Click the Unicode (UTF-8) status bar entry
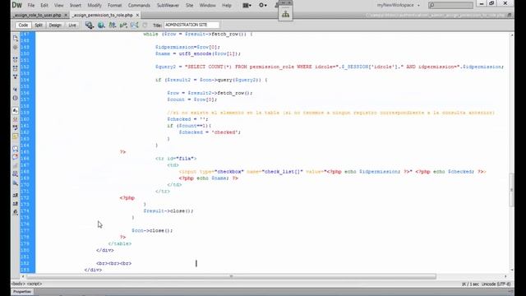The height and width of the screenshot is (296, 526). pyautogui.click(x=496, y=284)
